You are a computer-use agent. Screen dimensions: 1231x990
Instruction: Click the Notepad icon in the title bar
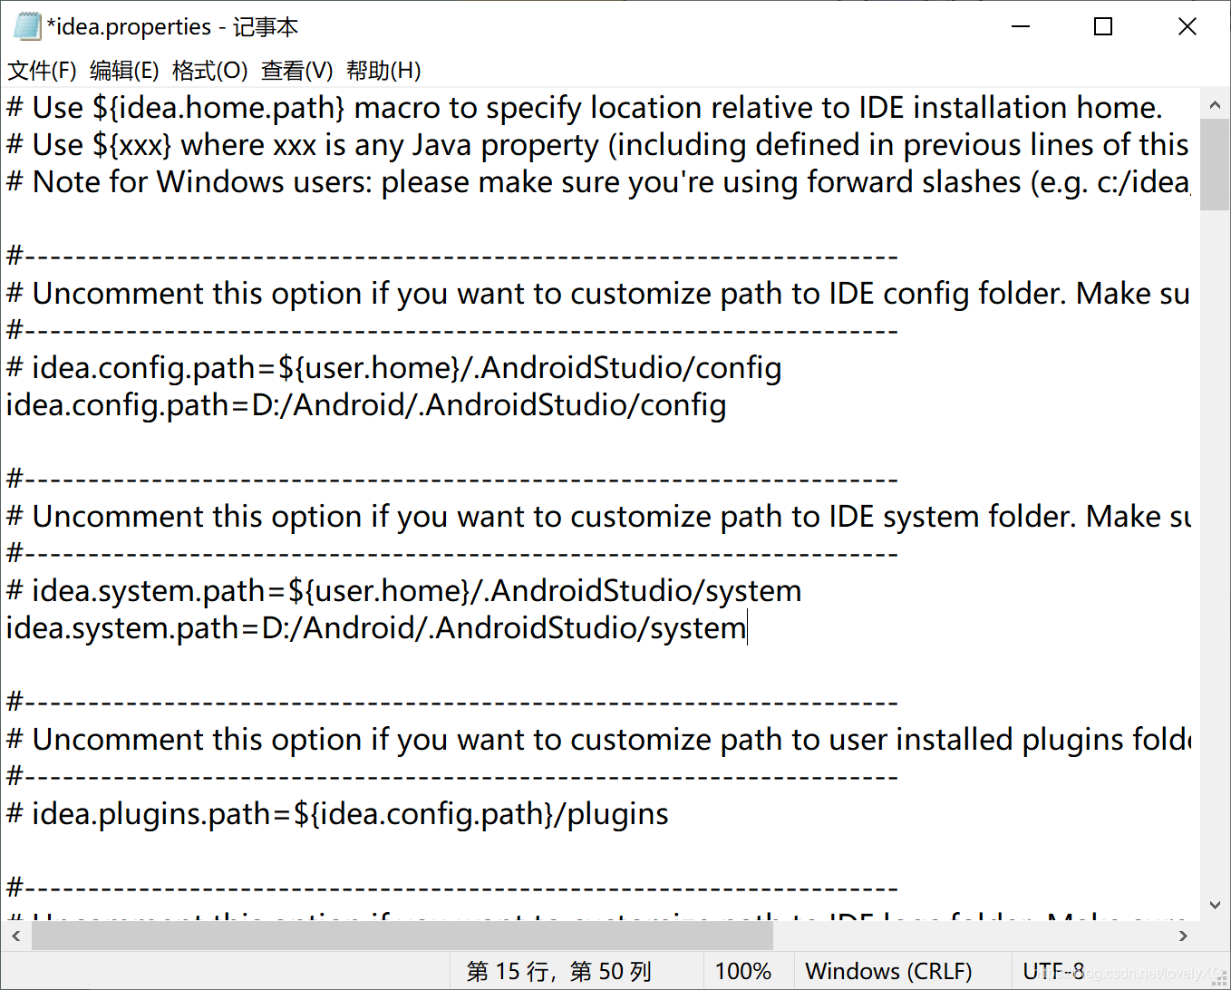click(27, 26)
